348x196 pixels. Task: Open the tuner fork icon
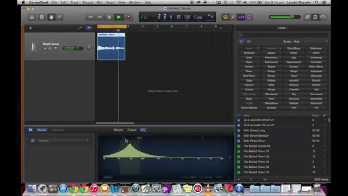coord(233,17)
